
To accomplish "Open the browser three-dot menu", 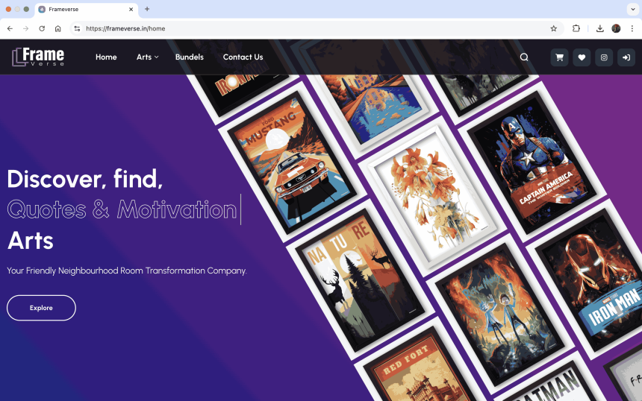I will 632,28.
